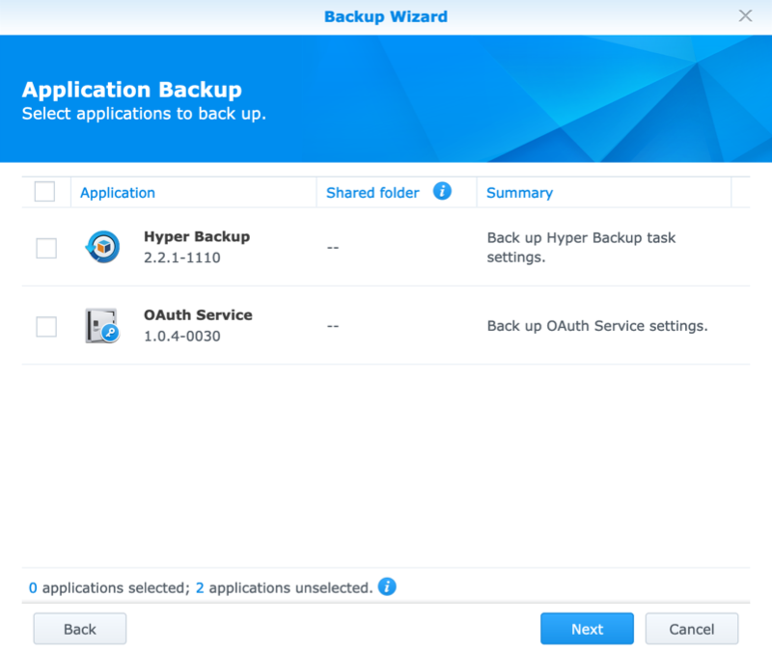Image resolution: width=772 pixels, height=652 pixels.
Task: Select the Hyper Backup name label
Action: click(197, 236)
